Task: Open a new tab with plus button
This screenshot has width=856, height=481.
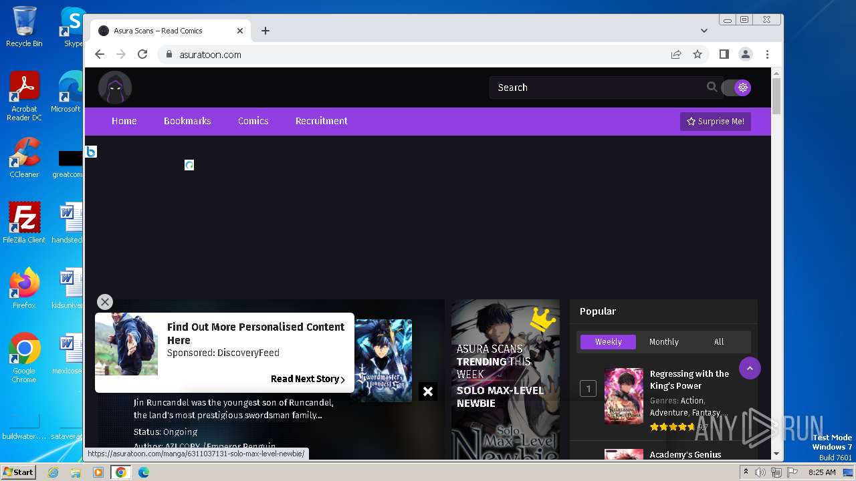Action: [x=265, y=31]
